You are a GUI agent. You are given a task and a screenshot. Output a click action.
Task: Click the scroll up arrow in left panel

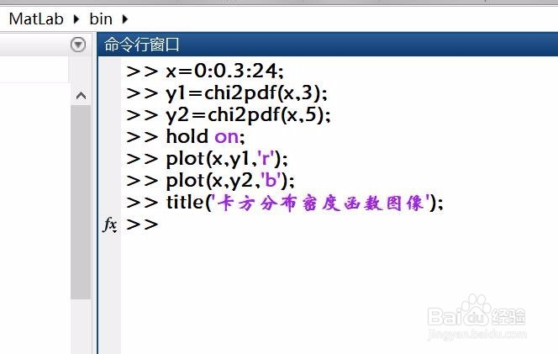tap(81, 96)
